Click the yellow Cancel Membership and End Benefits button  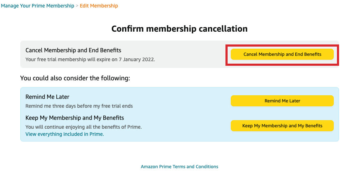click(x=282, y=54)
